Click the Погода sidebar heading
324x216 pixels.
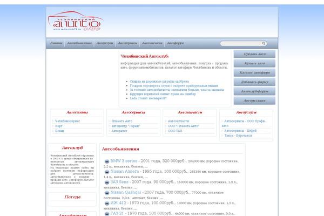click(72, 197)
